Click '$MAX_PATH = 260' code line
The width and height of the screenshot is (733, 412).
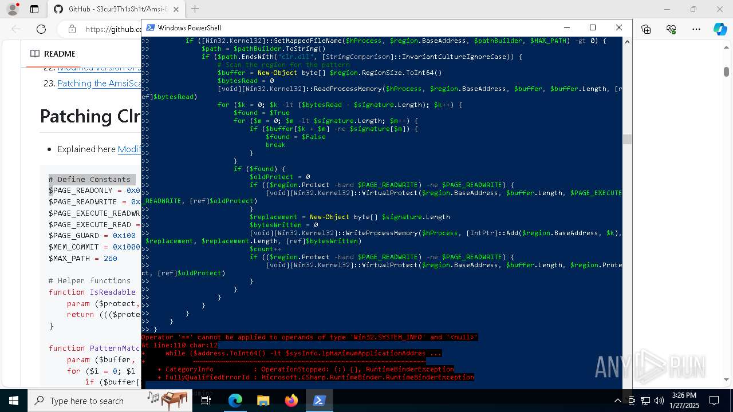pyautogui.click(x=83, y=259)
